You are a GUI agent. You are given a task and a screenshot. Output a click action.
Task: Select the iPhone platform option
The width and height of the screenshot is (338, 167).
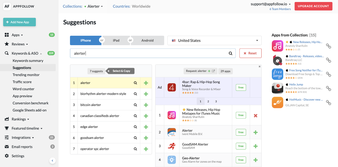tap(86, 40)
